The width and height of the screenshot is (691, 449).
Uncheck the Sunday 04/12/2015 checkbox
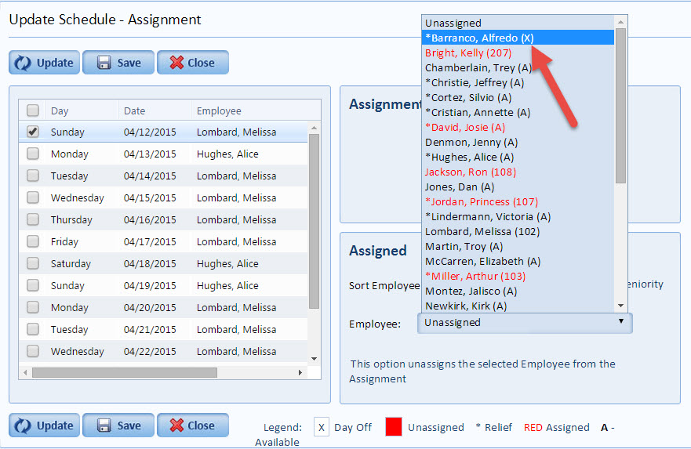point(33,132)
